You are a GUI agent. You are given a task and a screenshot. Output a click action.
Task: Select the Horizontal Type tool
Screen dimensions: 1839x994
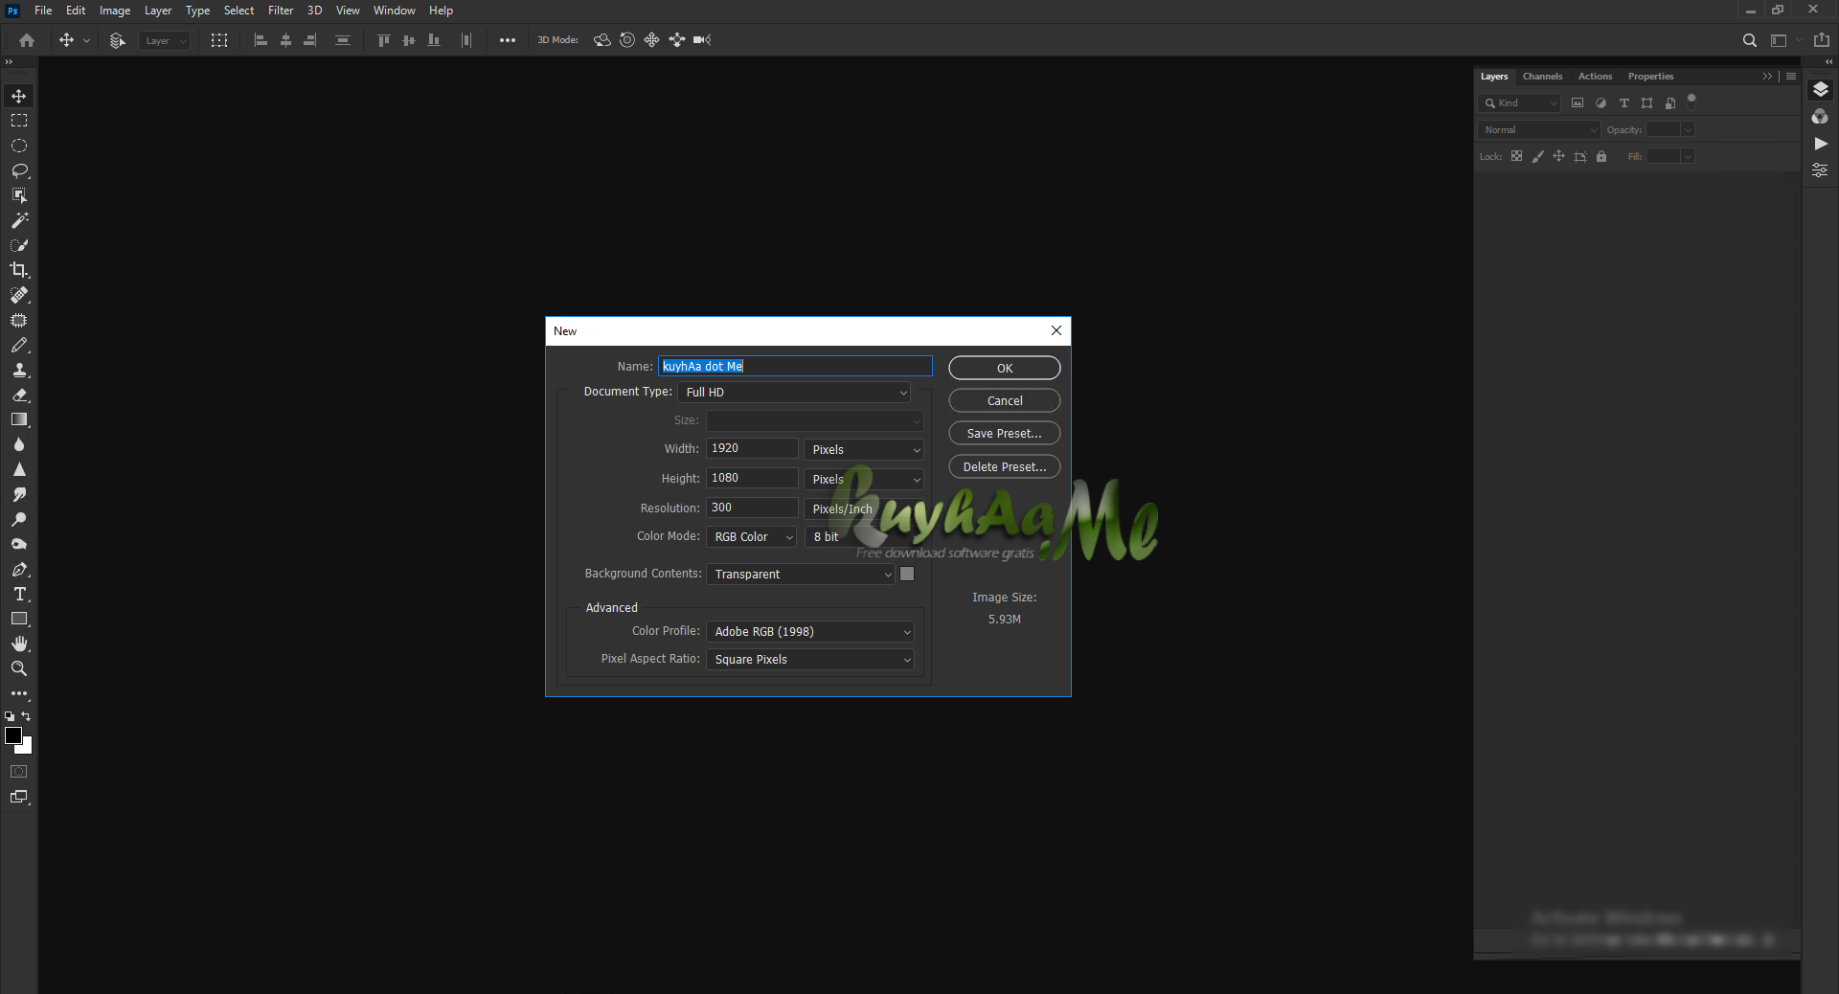(19, 594)
